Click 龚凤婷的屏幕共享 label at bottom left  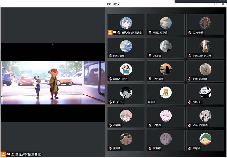28,155
